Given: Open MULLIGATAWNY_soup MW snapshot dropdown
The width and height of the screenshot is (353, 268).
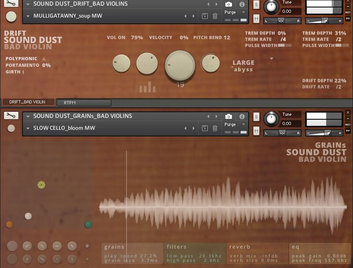Looking at the screenshot, I should point(28,16).
